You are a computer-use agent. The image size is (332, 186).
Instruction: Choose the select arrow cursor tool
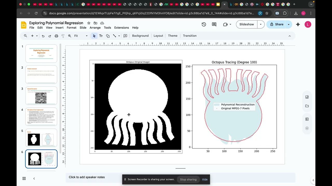94,36
